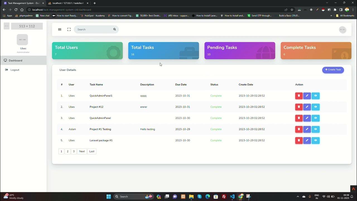This screenshot has width=357, height=201.
Task: Jump to the Last page
Action: click(x=92, y=151)
